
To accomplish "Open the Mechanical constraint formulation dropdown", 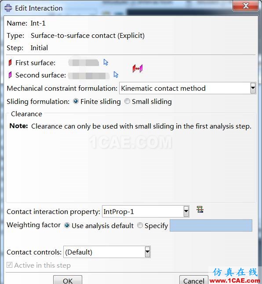I will (188, 88).
